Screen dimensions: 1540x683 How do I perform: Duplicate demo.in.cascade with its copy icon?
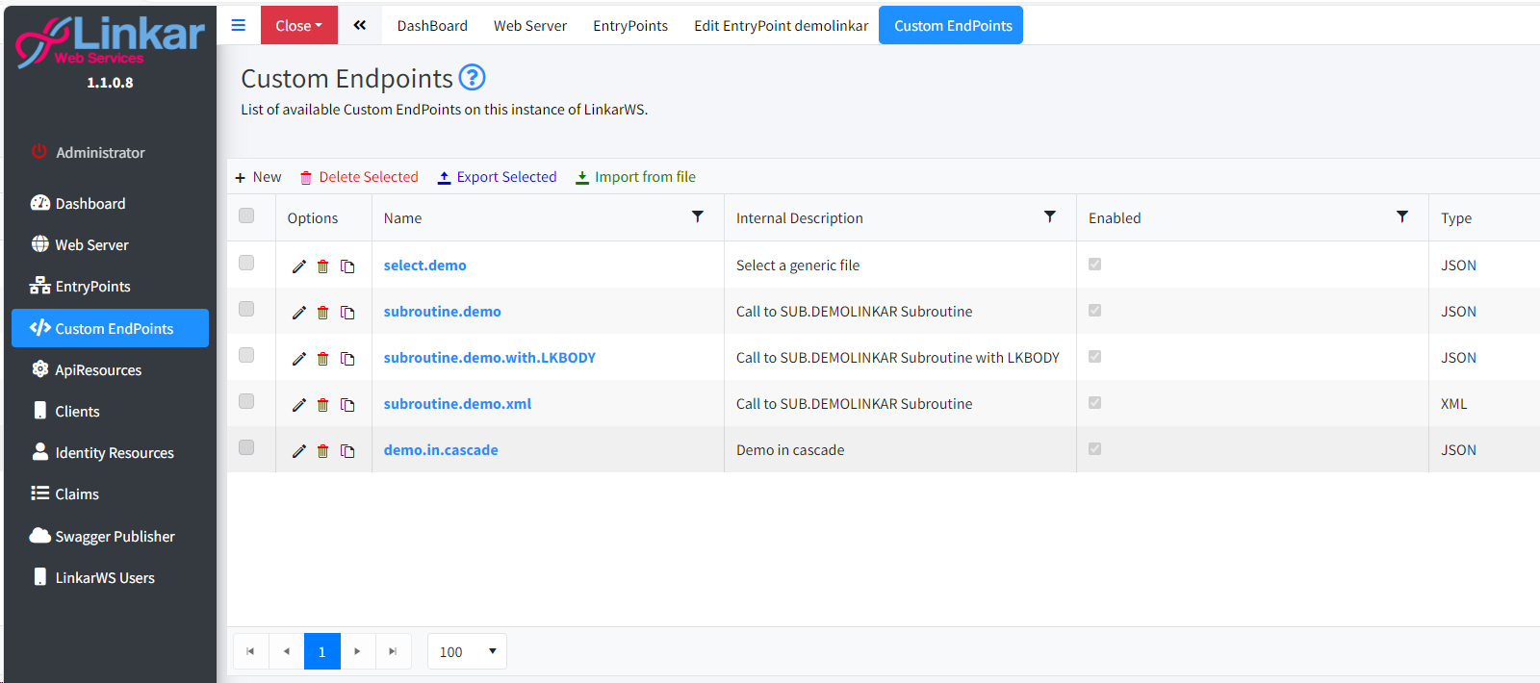pos(347,451)
